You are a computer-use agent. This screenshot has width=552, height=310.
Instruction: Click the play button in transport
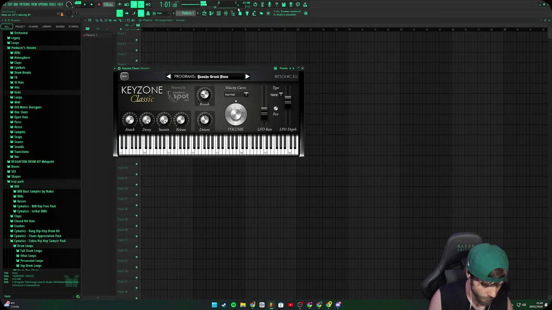point(85,4)
